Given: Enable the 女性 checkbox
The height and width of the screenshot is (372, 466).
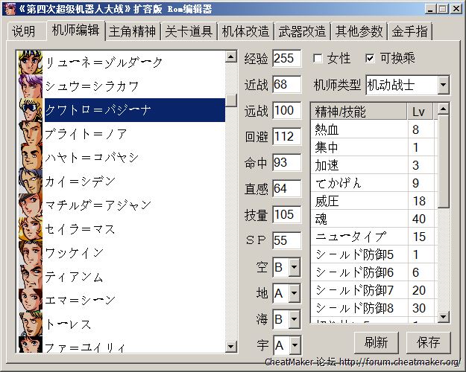Looking at the screenshot, I should click(x=318, y=58).
